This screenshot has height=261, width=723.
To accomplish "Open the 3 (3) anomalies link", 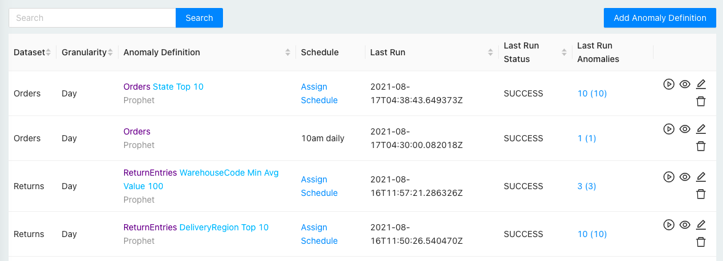I will tap(587, 186).
